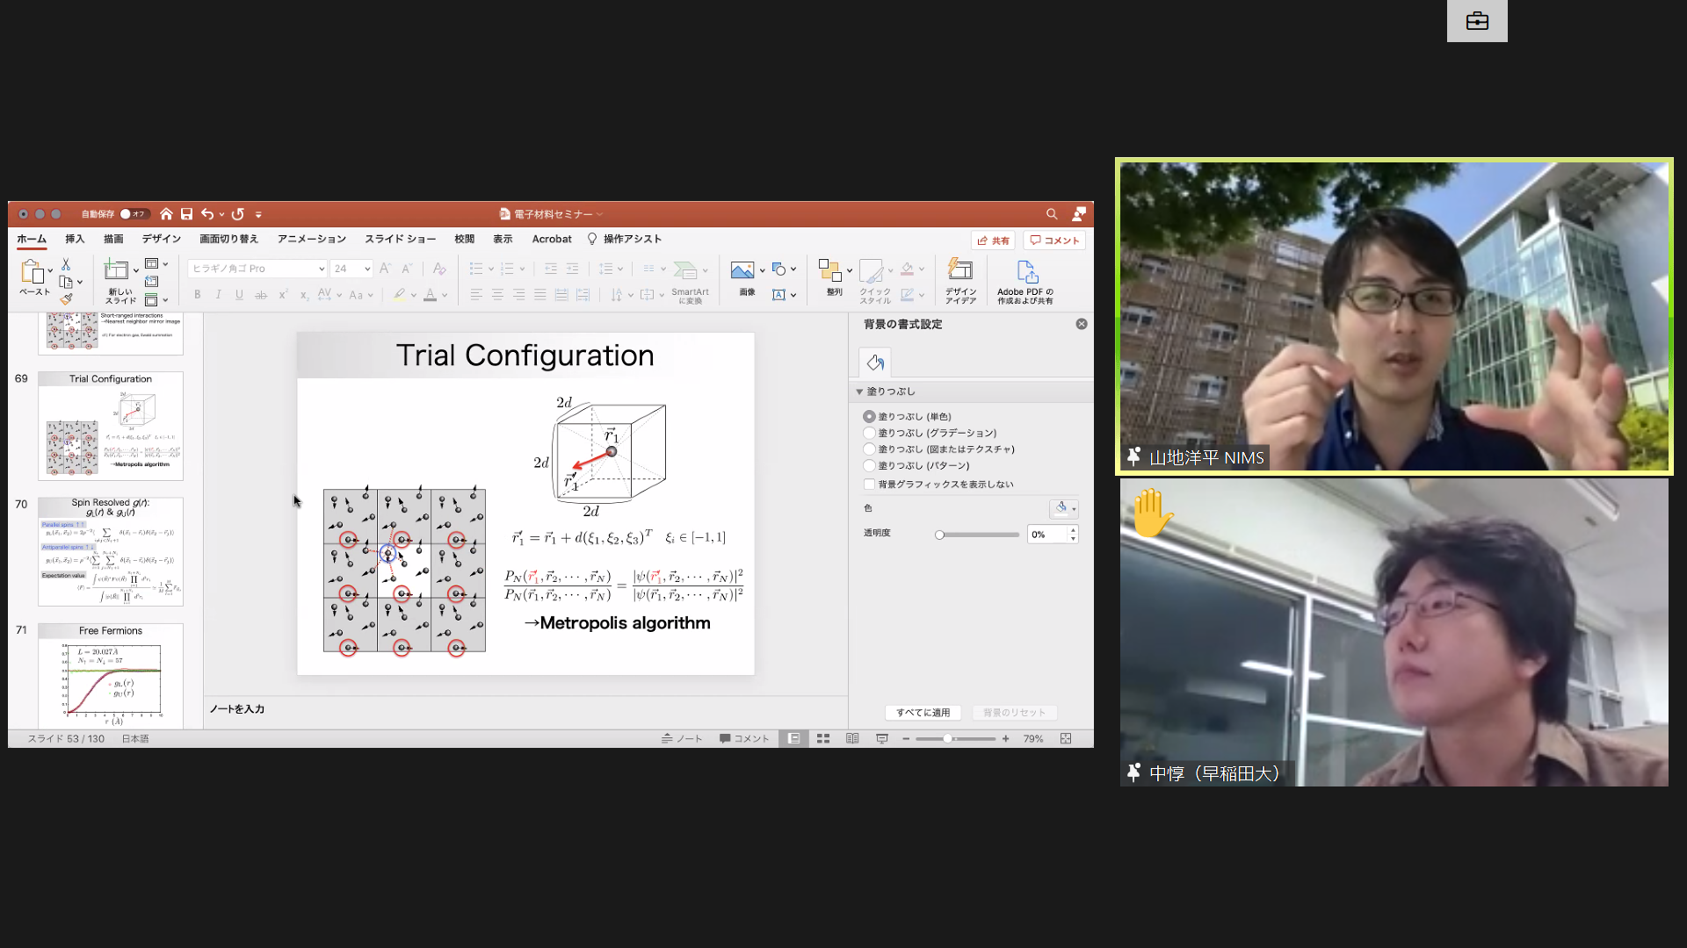Click the Slide Sorter view icon
This screenshot has height=948, width=1687.
pyautogui.click(x=823, y=739)
